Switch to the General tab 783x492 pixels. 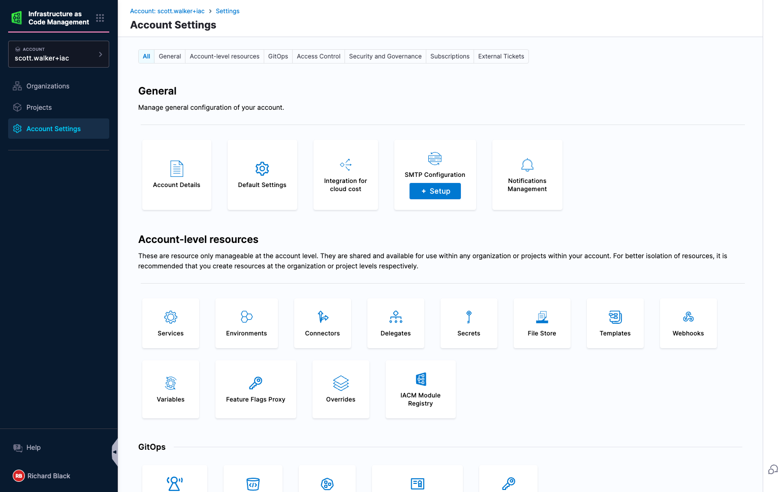(x=170, y=56)
